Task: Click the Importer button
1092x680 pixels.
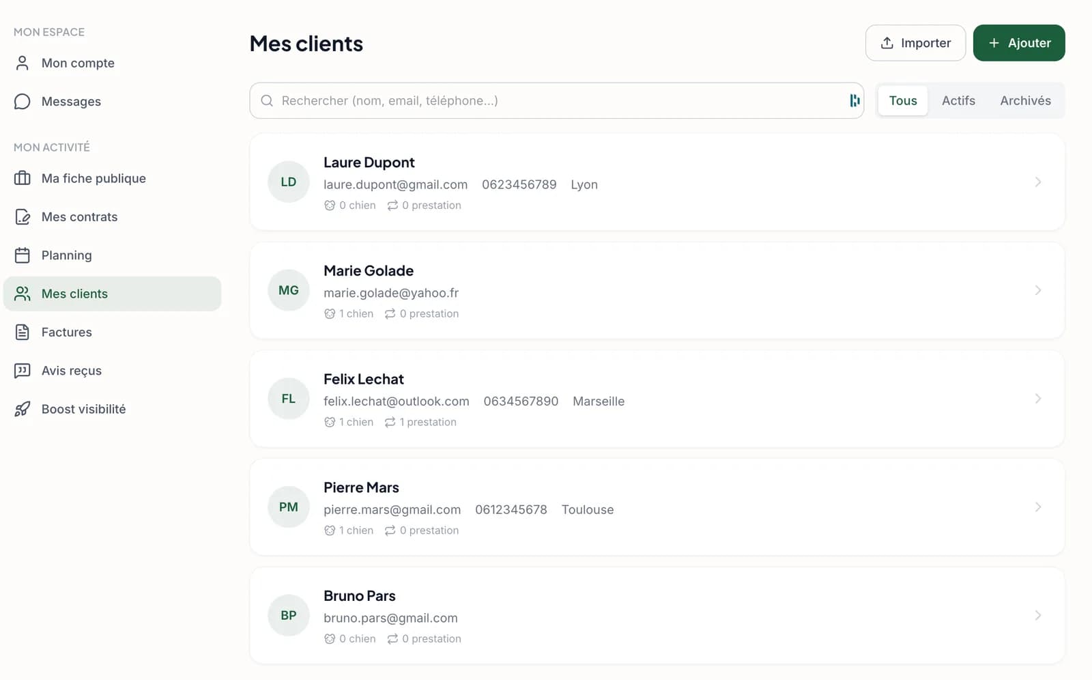Action: tap(915, 43)
